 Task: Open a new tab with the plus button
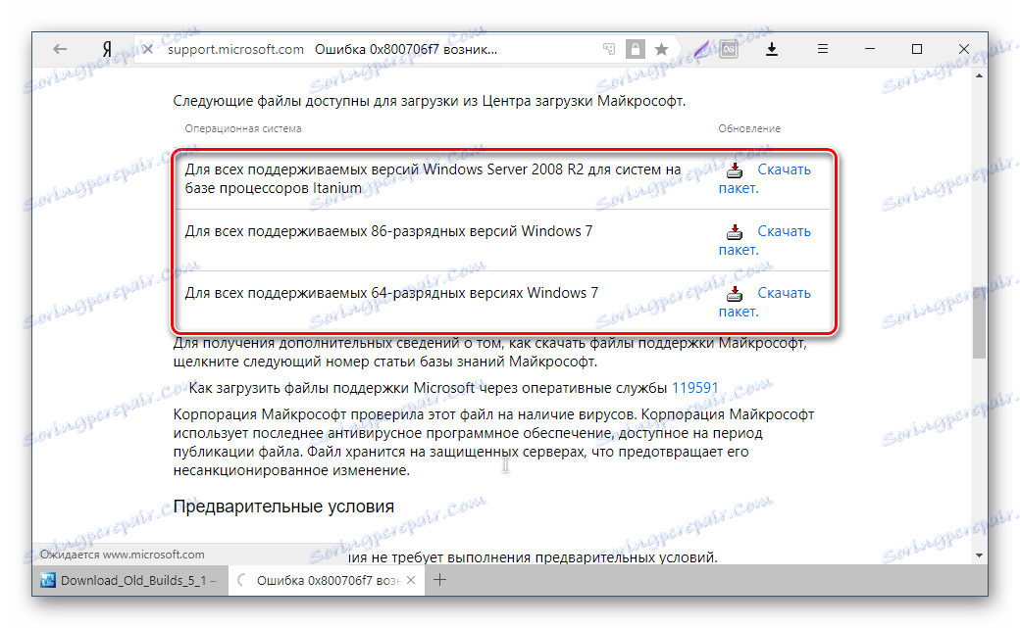pyautogui.click(x=439, y=580)
